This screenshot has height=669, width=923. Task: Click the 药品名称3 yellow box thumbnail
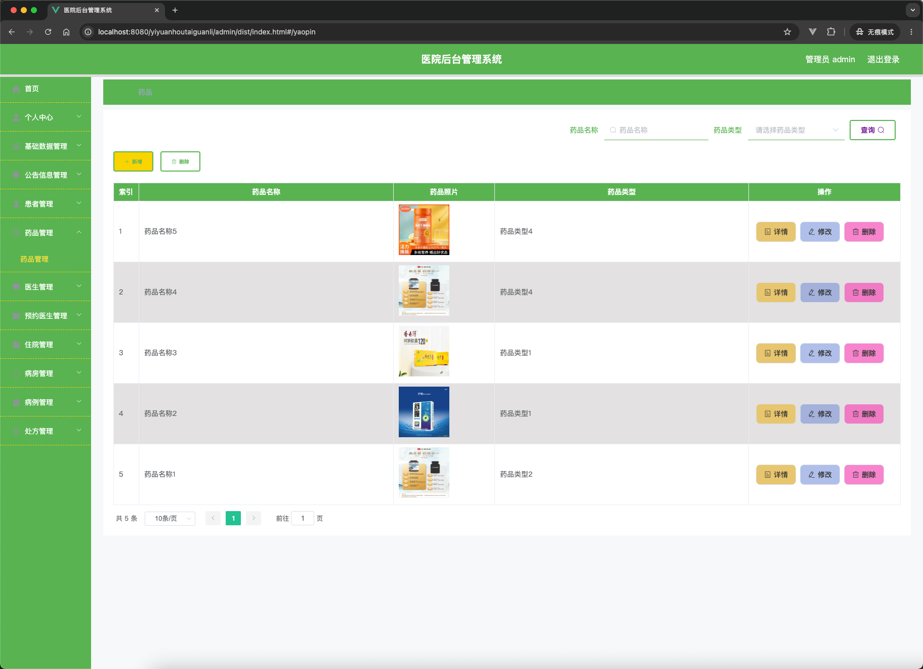(x=424, y=351)
